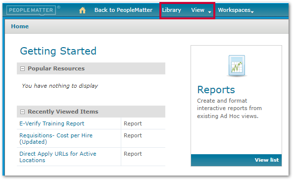The image size is (293, 180).
Task: Click the Home breadcrumb title
Action: click(x=20, y=26)
